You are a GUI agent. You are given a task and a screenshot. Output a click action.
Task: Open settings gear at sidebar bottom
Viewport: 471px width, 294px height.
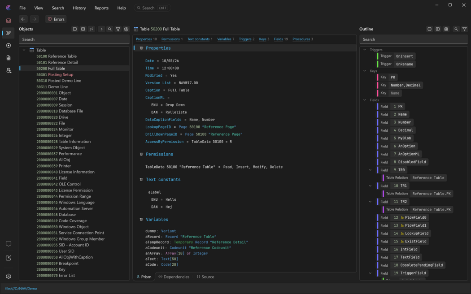pos(9,277)
